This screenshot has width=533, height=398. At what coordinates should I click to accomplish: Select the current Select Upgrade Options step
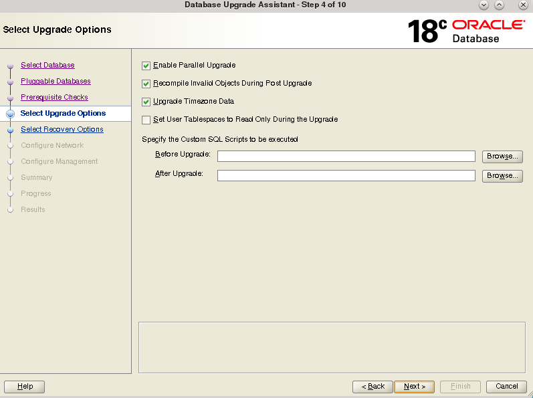tap(63, 113)
